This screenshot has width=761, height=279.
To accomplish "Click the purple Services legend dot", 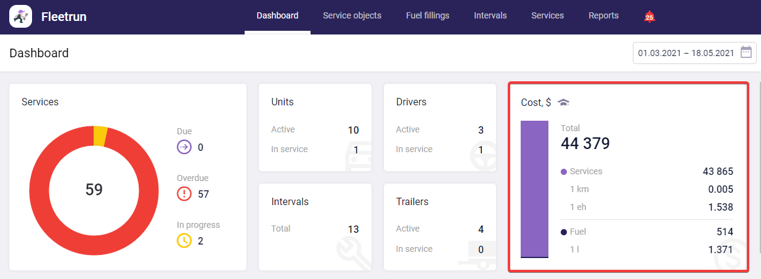I will click(x=564, y=172).
